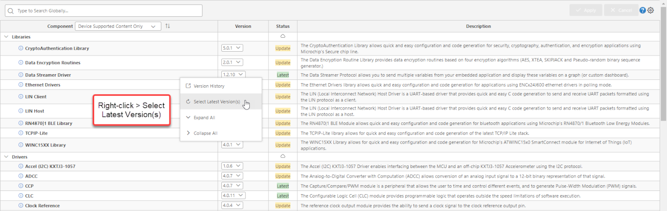Click the cloud icon in Drivers row
This screenshot has height=211, width=667.
283,156
